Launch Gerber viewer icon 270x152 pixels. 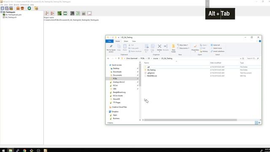click(x=72, y=13)
